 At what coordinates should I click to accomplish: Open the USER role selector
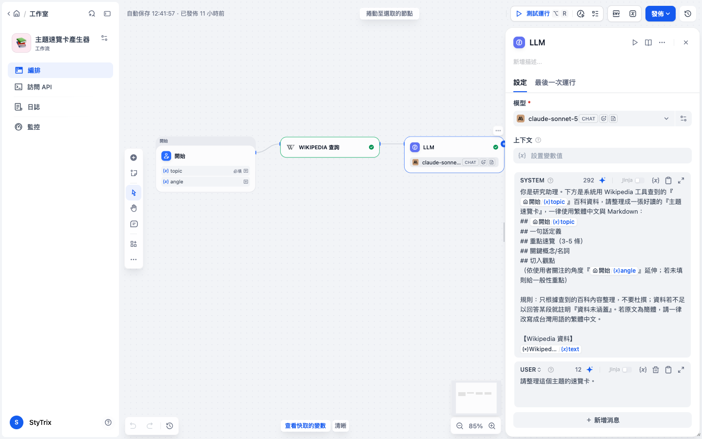pos(531,370)
